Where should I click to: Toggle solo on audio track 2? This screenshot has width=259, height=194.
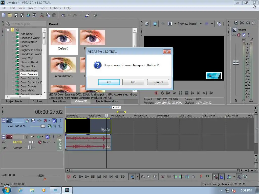[x=53, y=137]
